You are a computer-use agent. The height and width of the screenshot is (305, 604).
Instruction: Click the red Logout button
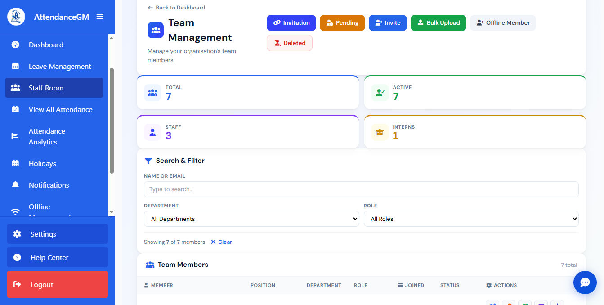point(58,284)
